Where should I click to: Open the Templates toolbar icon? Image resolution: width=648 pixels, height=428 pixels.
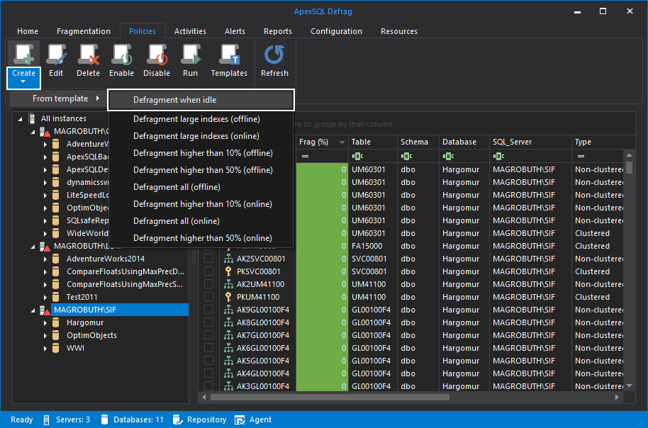coord(229,55)
